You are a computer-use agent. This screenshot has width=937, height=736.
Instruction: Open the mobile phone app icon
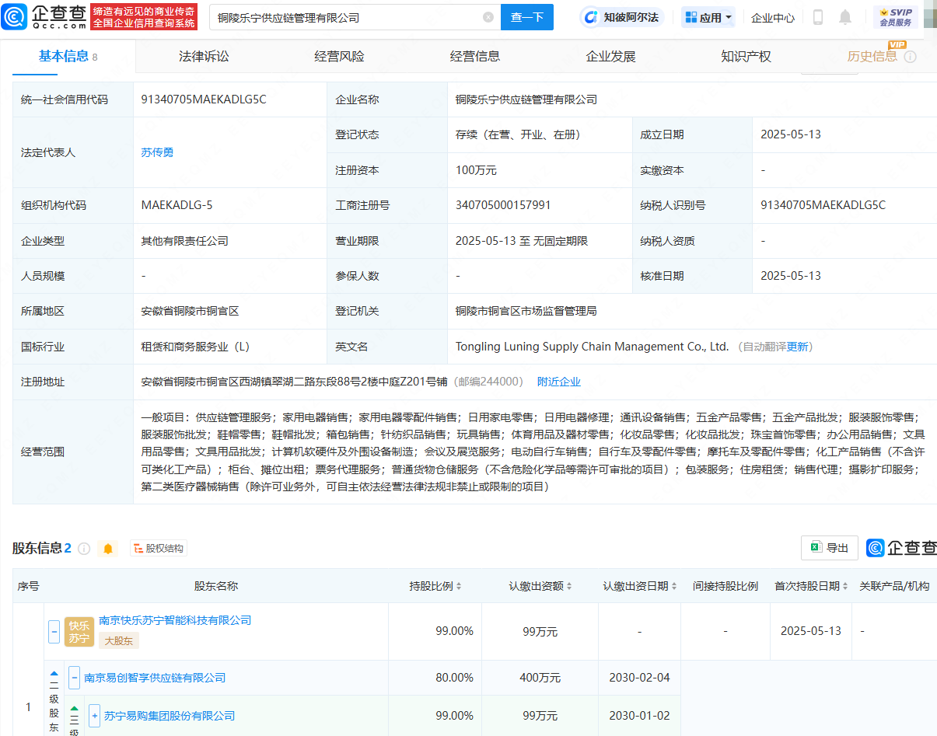(818, 17)
